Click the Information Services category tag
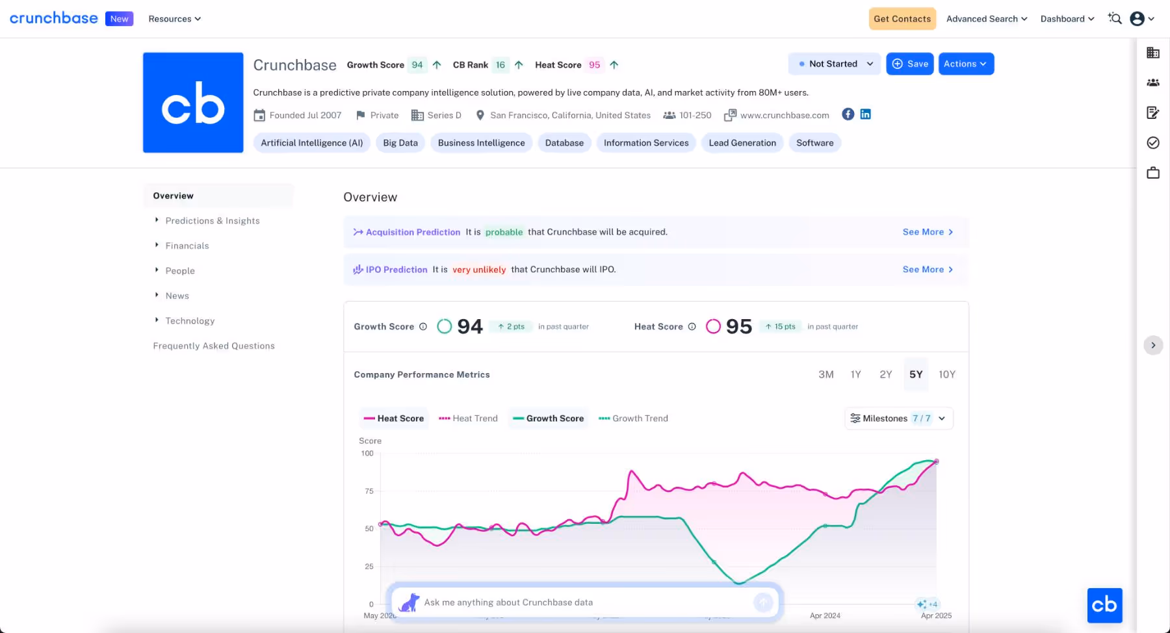 pyautogui.click(x=646, y=143)
